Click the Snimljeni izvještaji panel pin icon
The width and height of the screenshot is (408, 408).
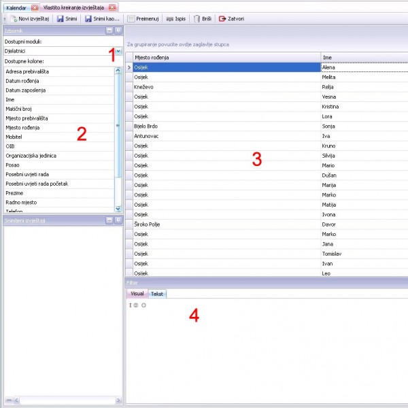click(x=118, y=220)
